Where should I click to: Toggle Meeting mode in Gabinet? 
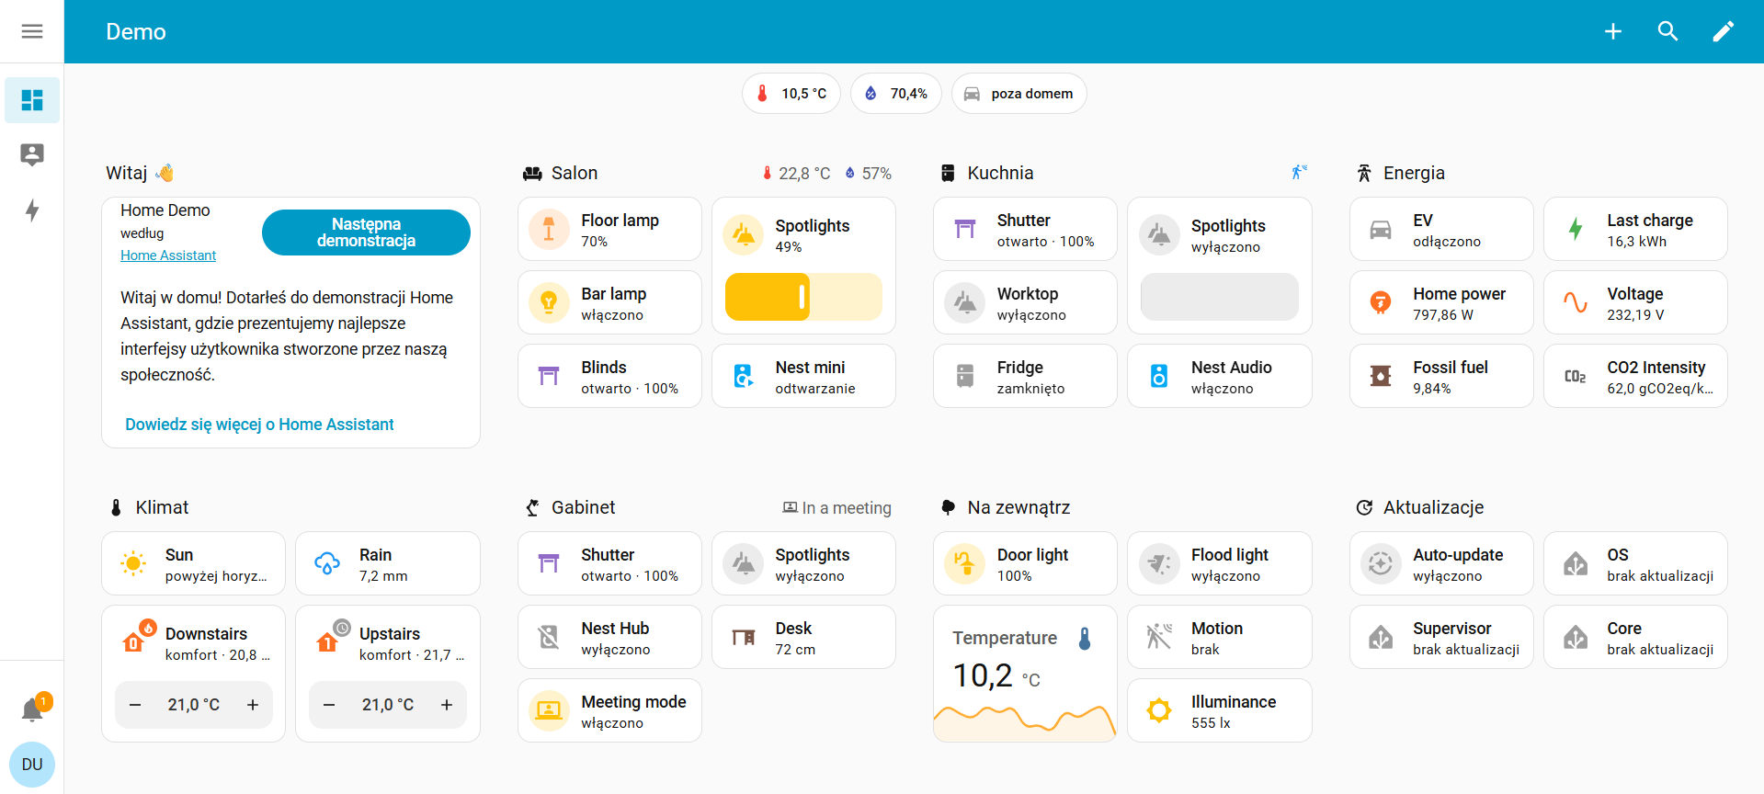point(549,711)
